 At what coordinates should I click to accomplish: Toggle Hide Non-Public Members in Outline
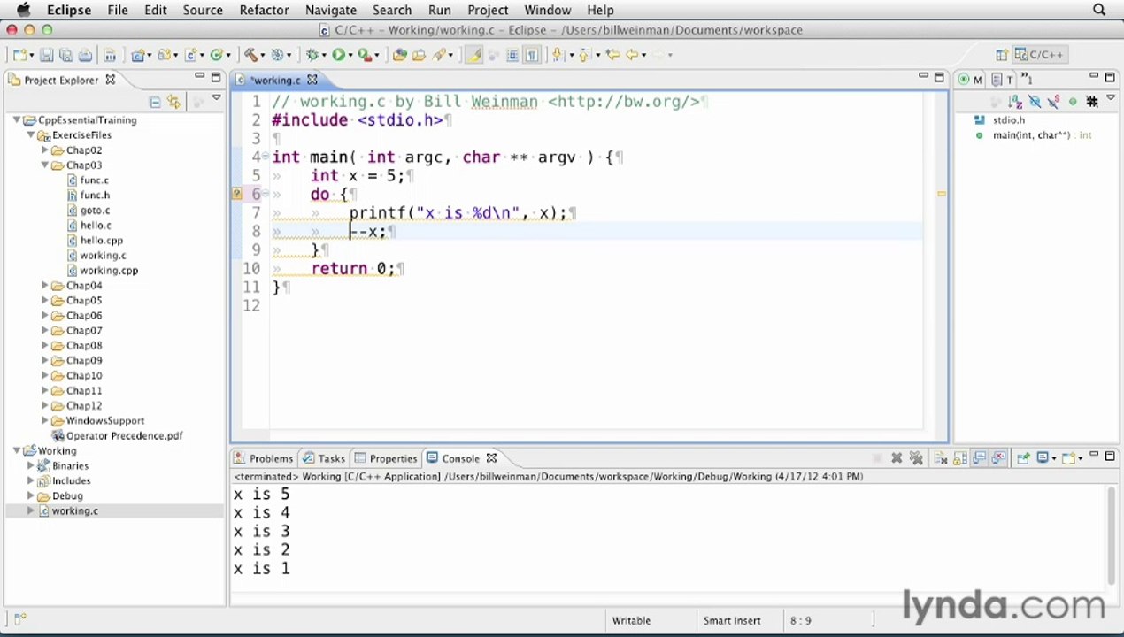click(x=1073, y=102)
